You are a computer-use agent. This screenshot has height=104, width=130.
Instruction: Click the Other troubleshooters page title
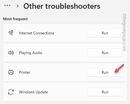(x=62, y=6)
